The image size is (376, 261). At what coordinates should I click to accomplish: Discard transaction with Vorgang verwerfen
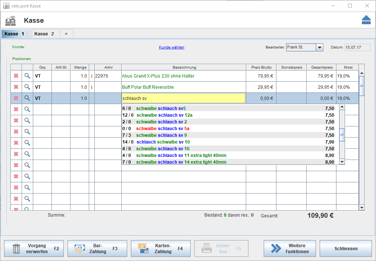[34, 249]
